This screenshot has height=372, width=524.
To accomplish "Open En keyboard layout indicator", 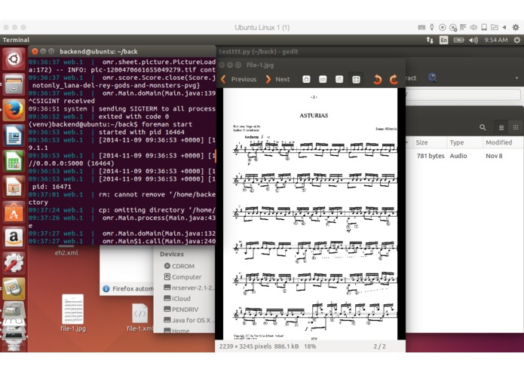I will point(443,40).
